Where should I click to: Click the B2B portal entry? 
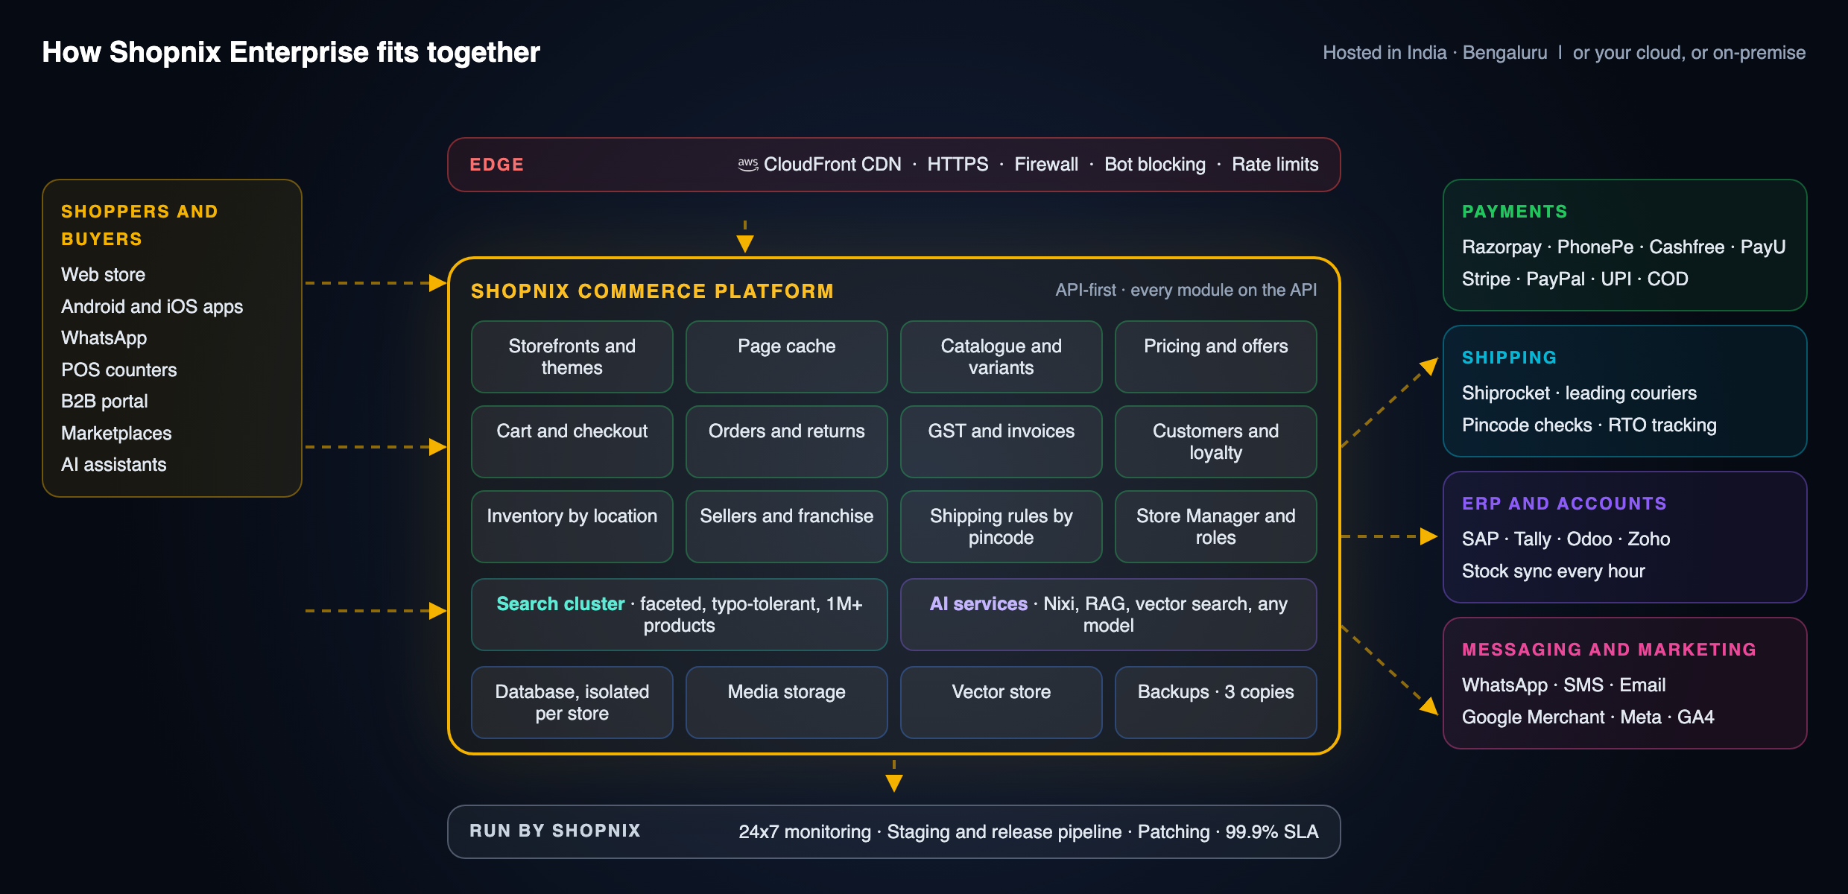(x=104, y=402)
